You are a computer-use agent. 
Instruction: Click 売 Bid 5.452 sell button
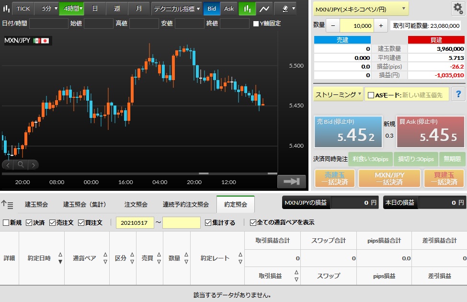click(348, 132)
